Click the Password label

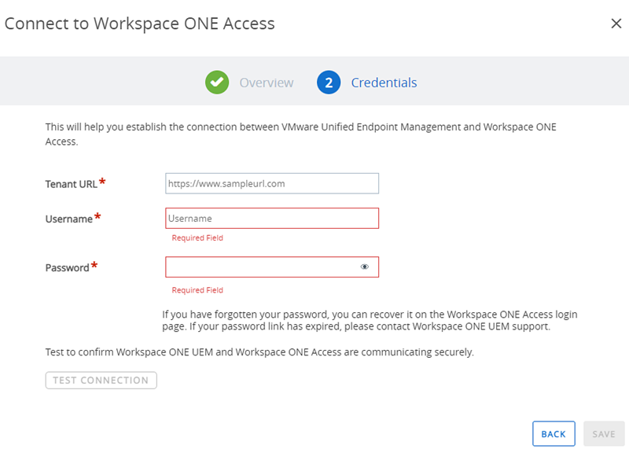point(67,267)
